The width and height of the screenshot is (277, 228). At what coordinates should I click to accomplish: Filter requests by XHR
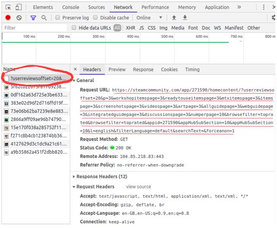(x=130, y=28)
